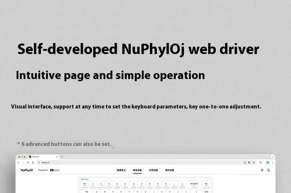Open the browser extensions puzzle icon
The image size is (291, 193).
[x=260, y=162]
